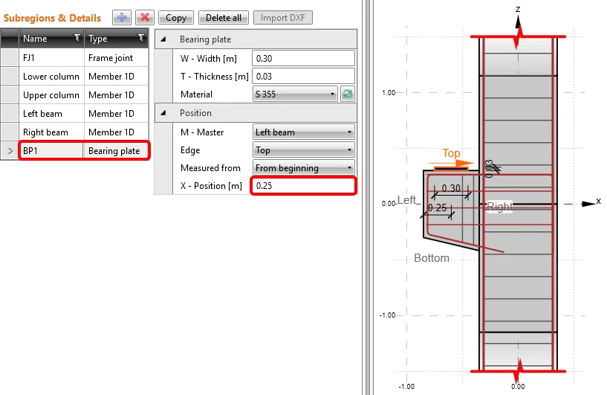Screen dimensions: 607x395
Task: Open the M - Master dropdown
Action: [303, 132]
